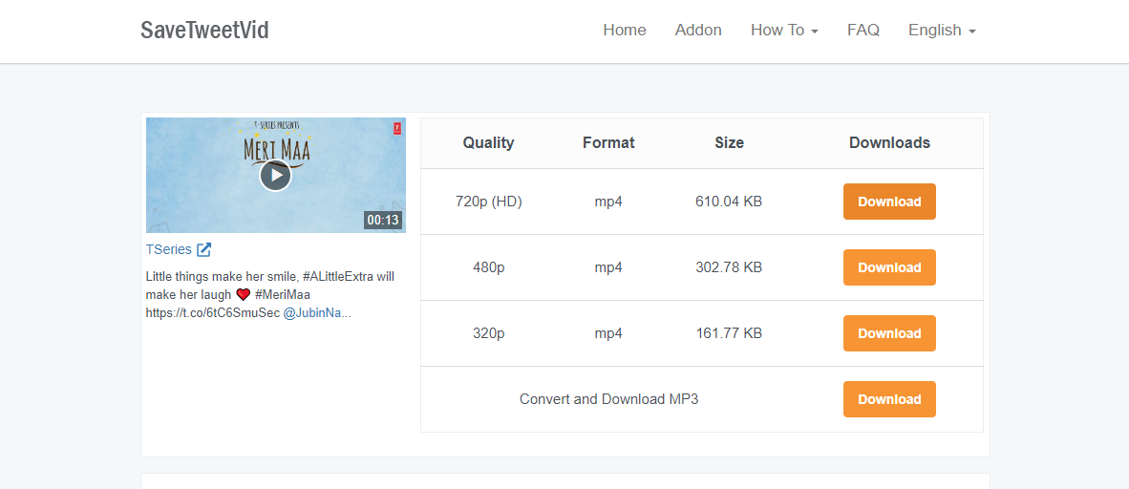Click the red heart emoji in tweet text
1129x489 pixels.
coord(243,294)
